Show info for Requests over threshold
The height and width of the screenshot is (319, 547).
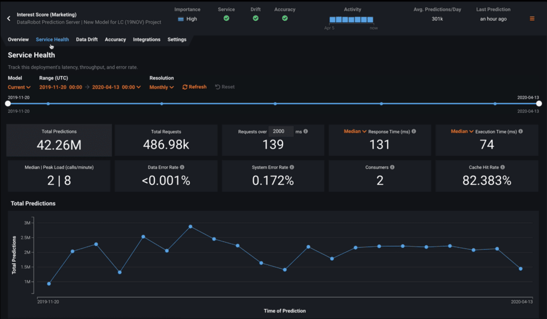click(x=306, y=131)
